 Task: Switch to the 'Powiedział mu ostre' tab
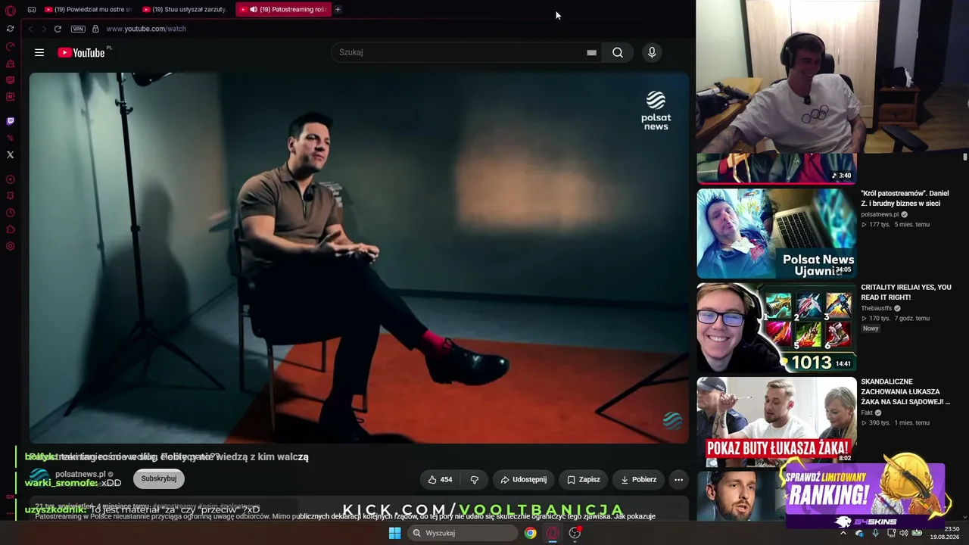tap(87, 9)
